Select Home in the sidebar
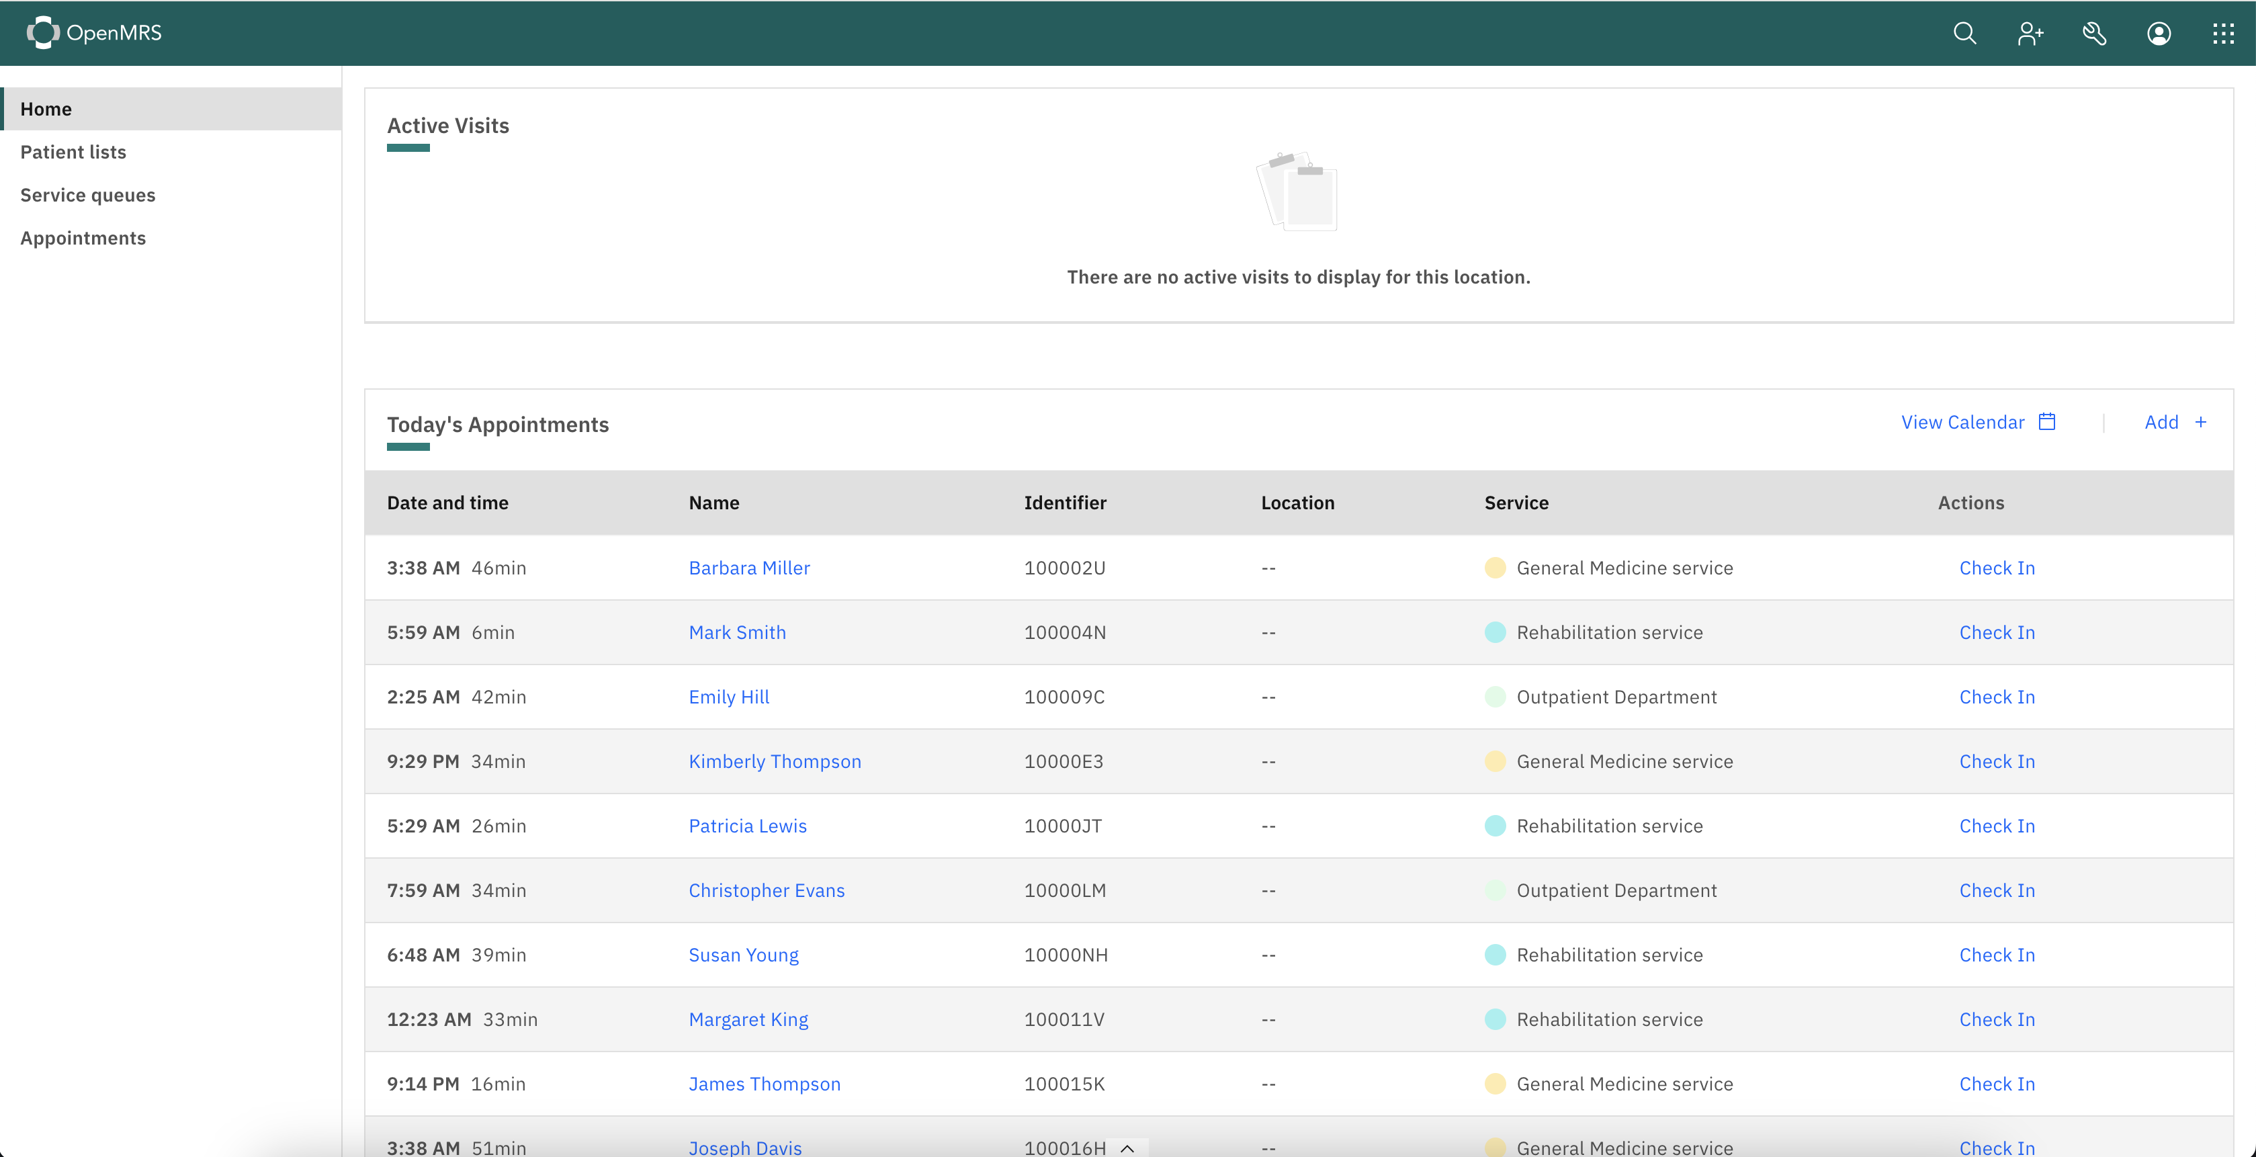The height and width of the screenshot is (1157, 2256). pyautogui.click(x=171, y=109)
